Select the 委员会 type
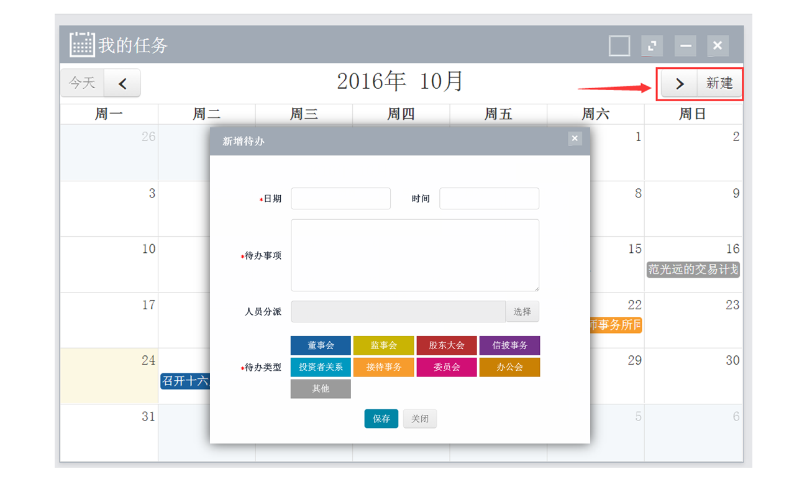The width and height of the screenshot is (812, 487). (x=447, y=367)
